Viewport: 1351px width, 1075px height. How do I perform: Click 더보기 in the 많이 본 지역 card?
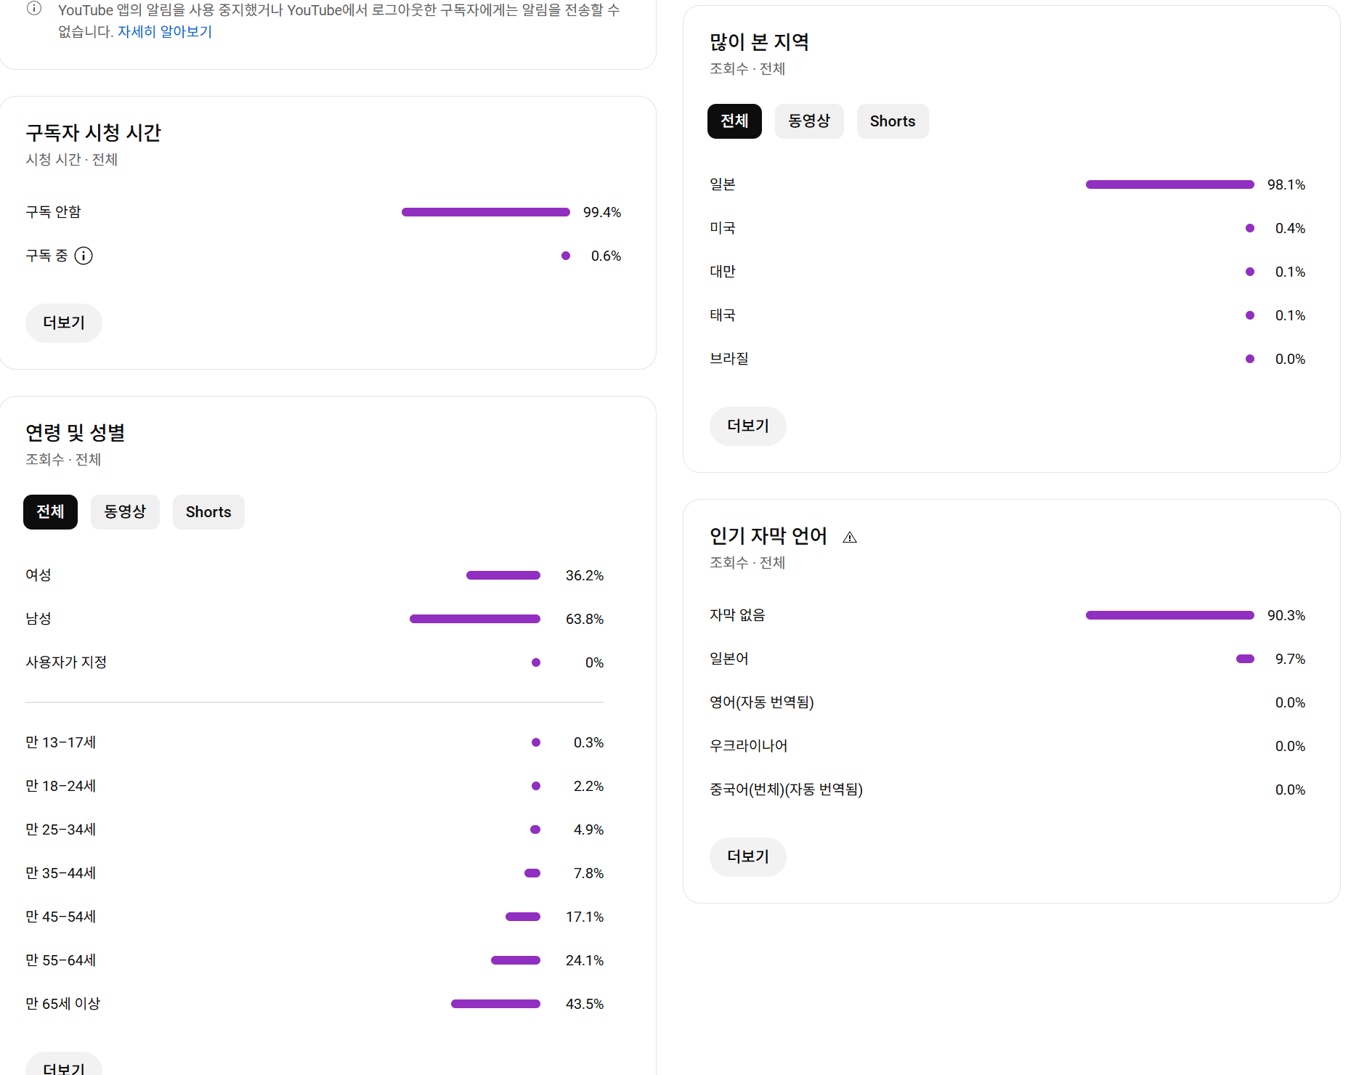[x=748, y=426]
